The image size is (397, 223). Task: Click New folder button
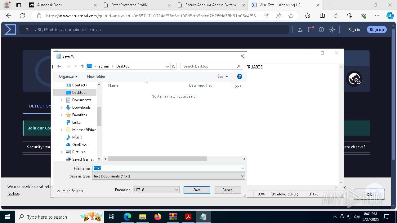(96, 77)
